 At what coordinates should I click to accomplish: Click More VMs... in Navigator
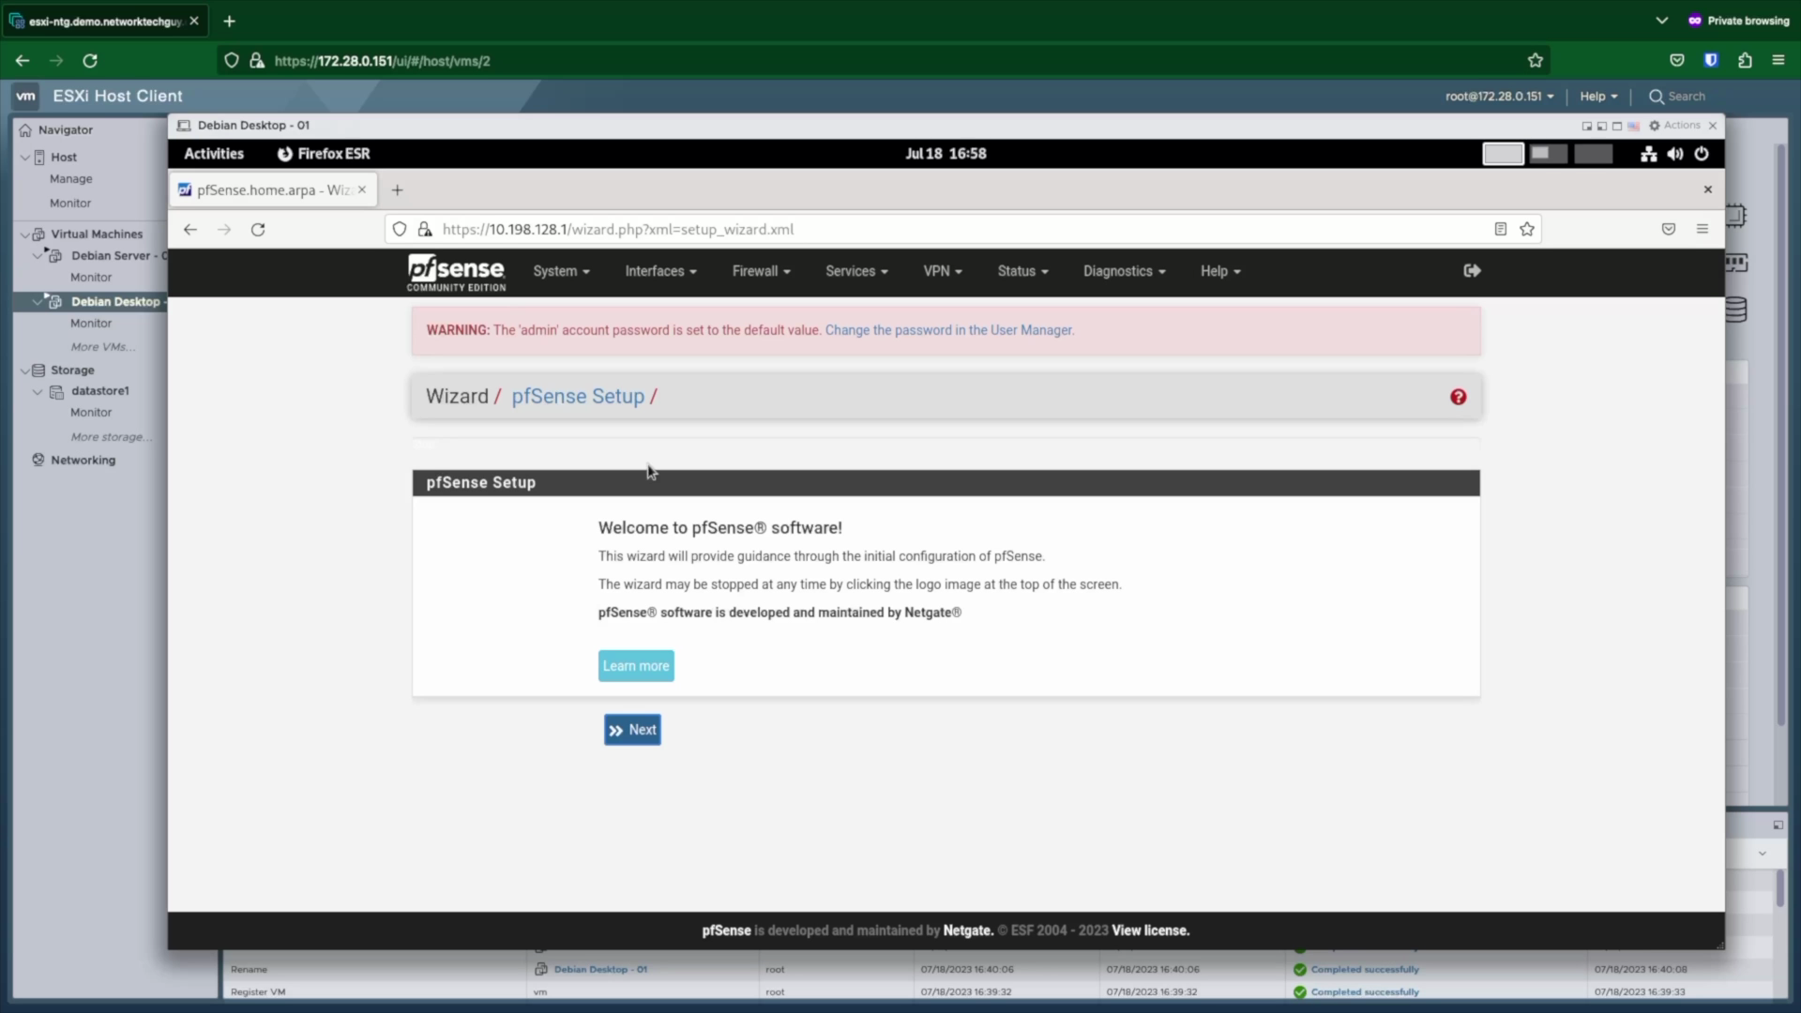[103, 347]
